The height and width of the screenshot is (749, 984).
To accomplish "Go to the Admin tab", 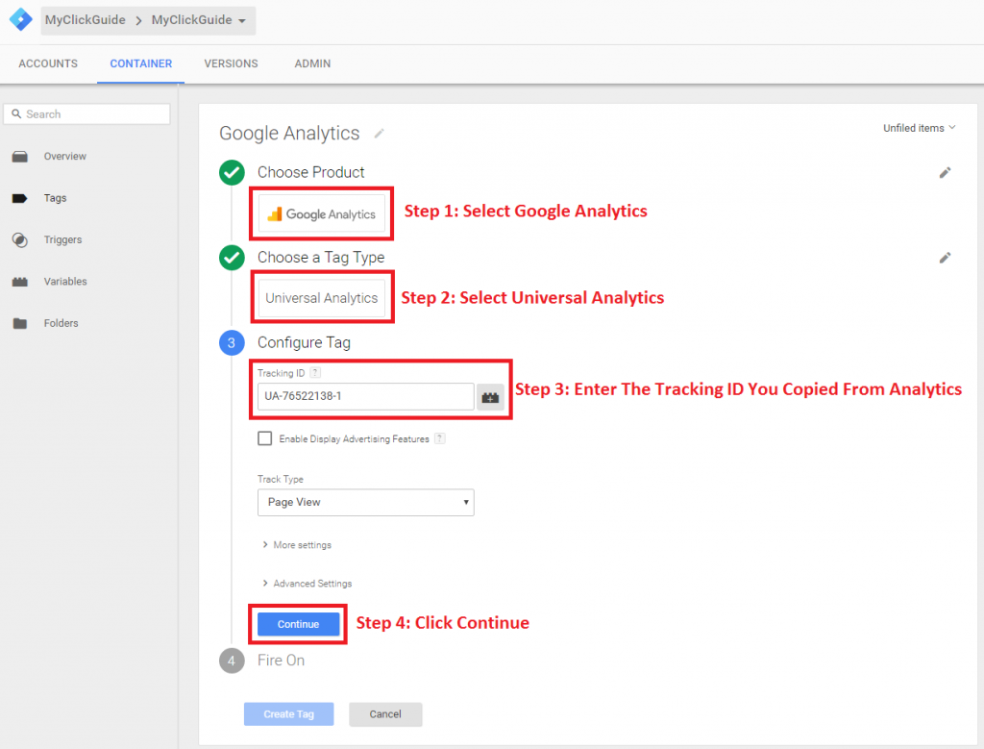I will point(312,63).
